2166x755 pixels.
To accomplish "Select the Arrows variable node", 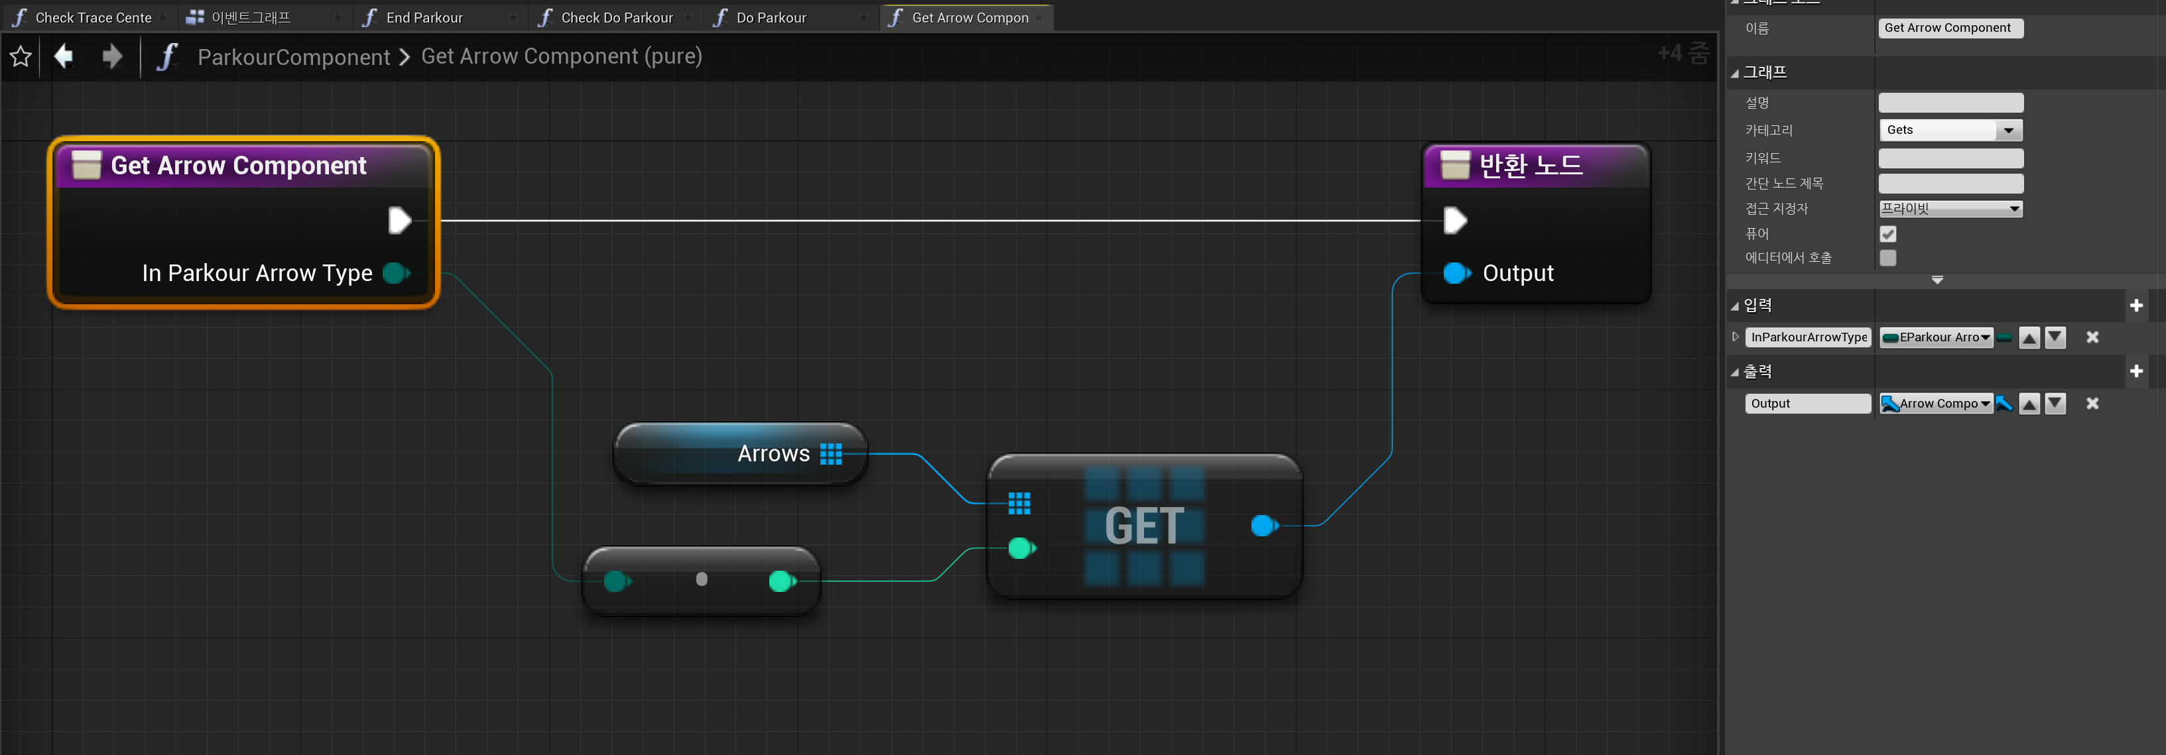I will coord(740,454).
